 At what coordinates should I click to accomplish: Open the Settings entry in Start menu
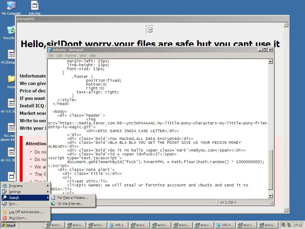(26, 192)
